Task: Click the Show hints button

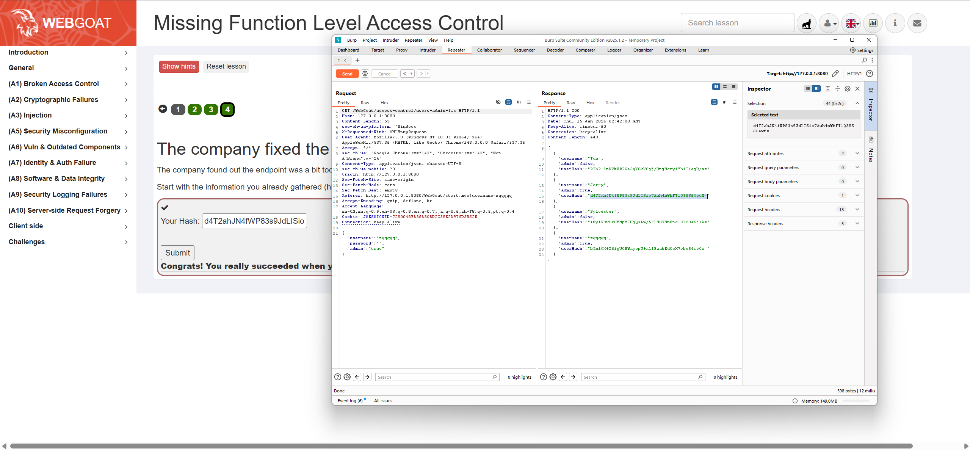Action: point(179,66)
